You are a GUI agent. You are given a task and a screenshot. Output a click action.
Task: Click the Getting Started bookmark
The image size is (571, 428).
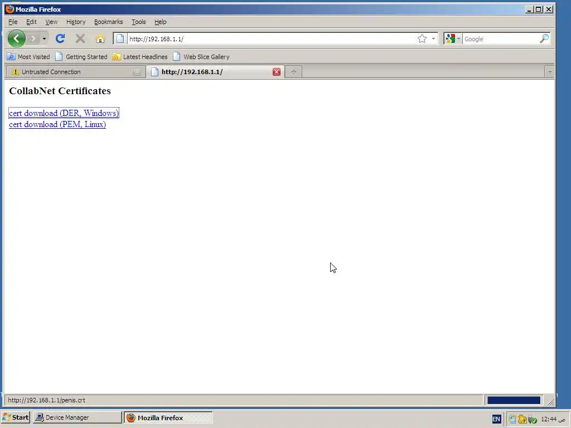point(81,57)
